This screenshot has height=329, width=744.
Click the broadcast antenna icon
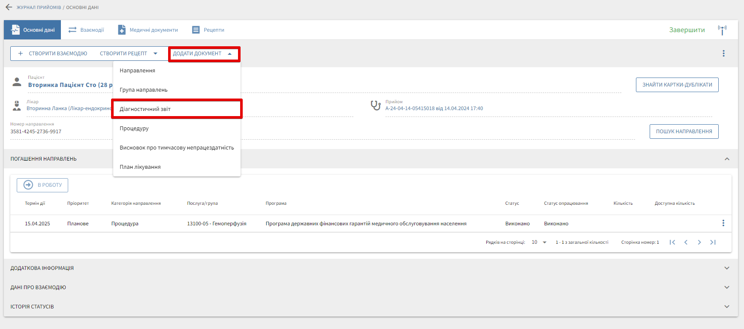(x=722, y=30)
